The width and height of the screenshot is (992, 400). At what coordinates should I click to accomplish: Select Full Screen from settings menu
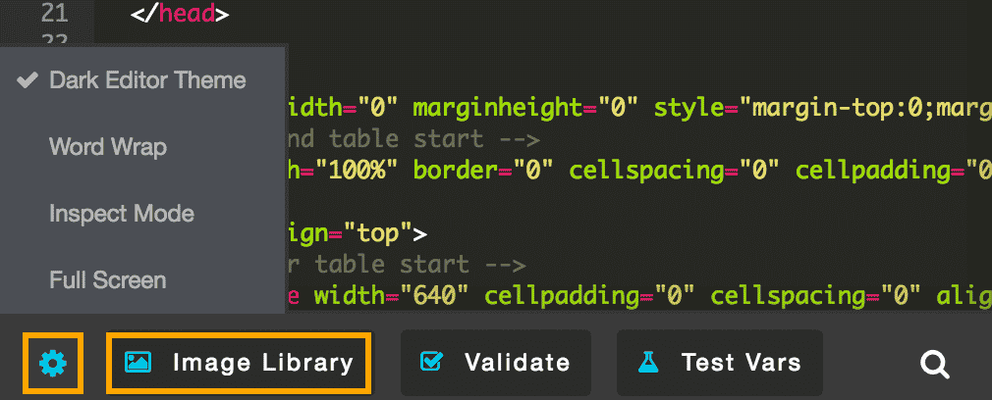click(108, 280)
